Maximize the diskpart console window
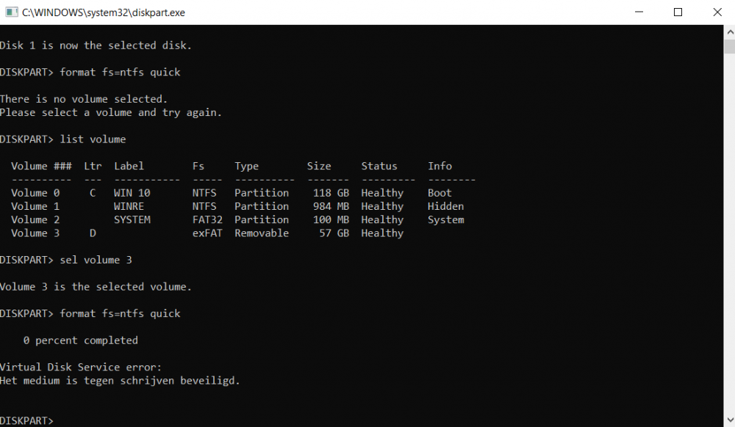The image size is (735, 427). pos(678,12)
